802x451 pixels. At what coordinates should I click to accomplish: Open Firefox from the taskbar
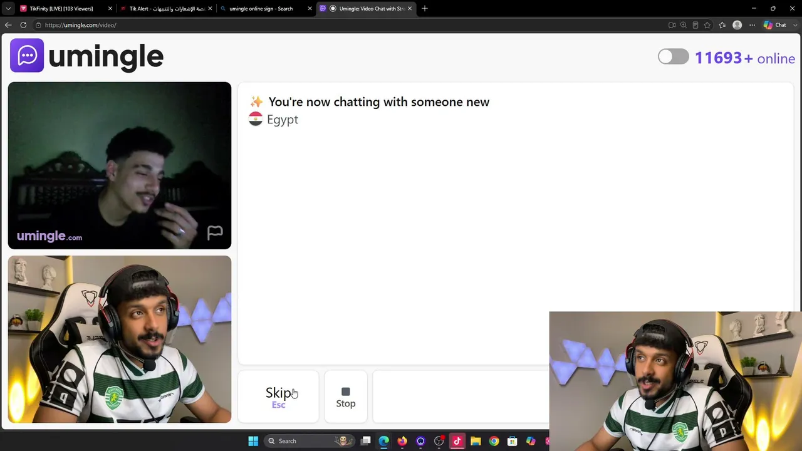402,441
